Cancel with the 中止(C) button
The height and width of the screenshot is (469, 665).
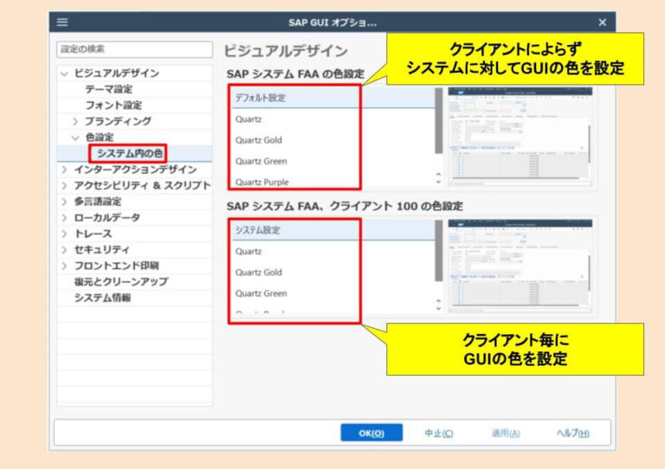[439, 433]
